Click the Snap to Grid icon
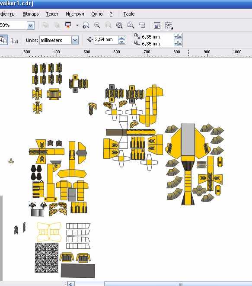This screenshot has height=286, width=252. pyautogui.click(x=169, y=26)
